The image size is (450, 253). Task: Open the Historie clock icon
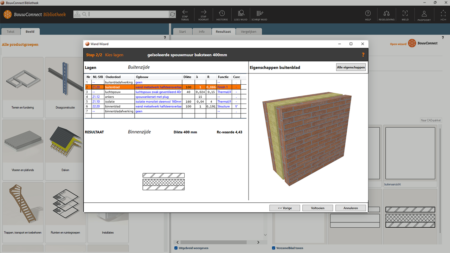coord(222,13)
